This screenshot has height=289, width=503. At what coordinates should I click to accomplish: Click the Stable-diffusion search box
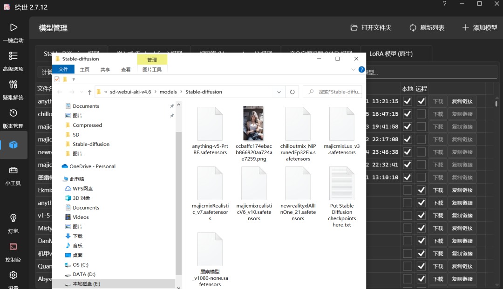(333, 92)
